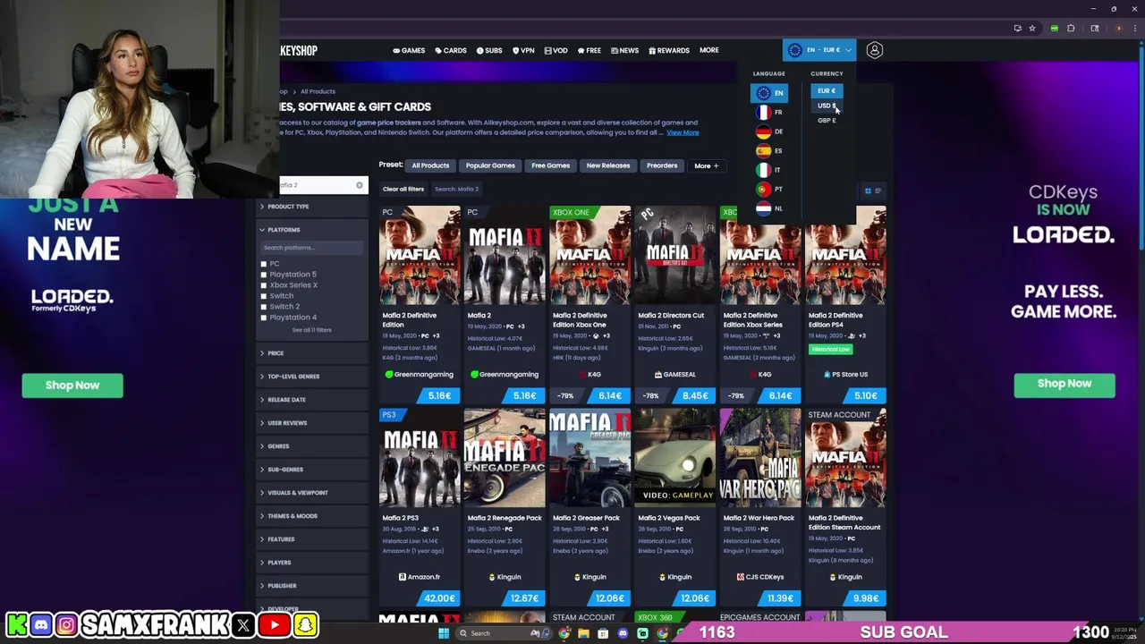Open the browser extensions puzzle icon

pos(1071,29)
